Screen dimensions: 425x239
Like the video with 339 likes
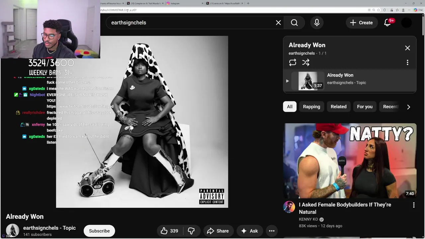pos(169,231)
